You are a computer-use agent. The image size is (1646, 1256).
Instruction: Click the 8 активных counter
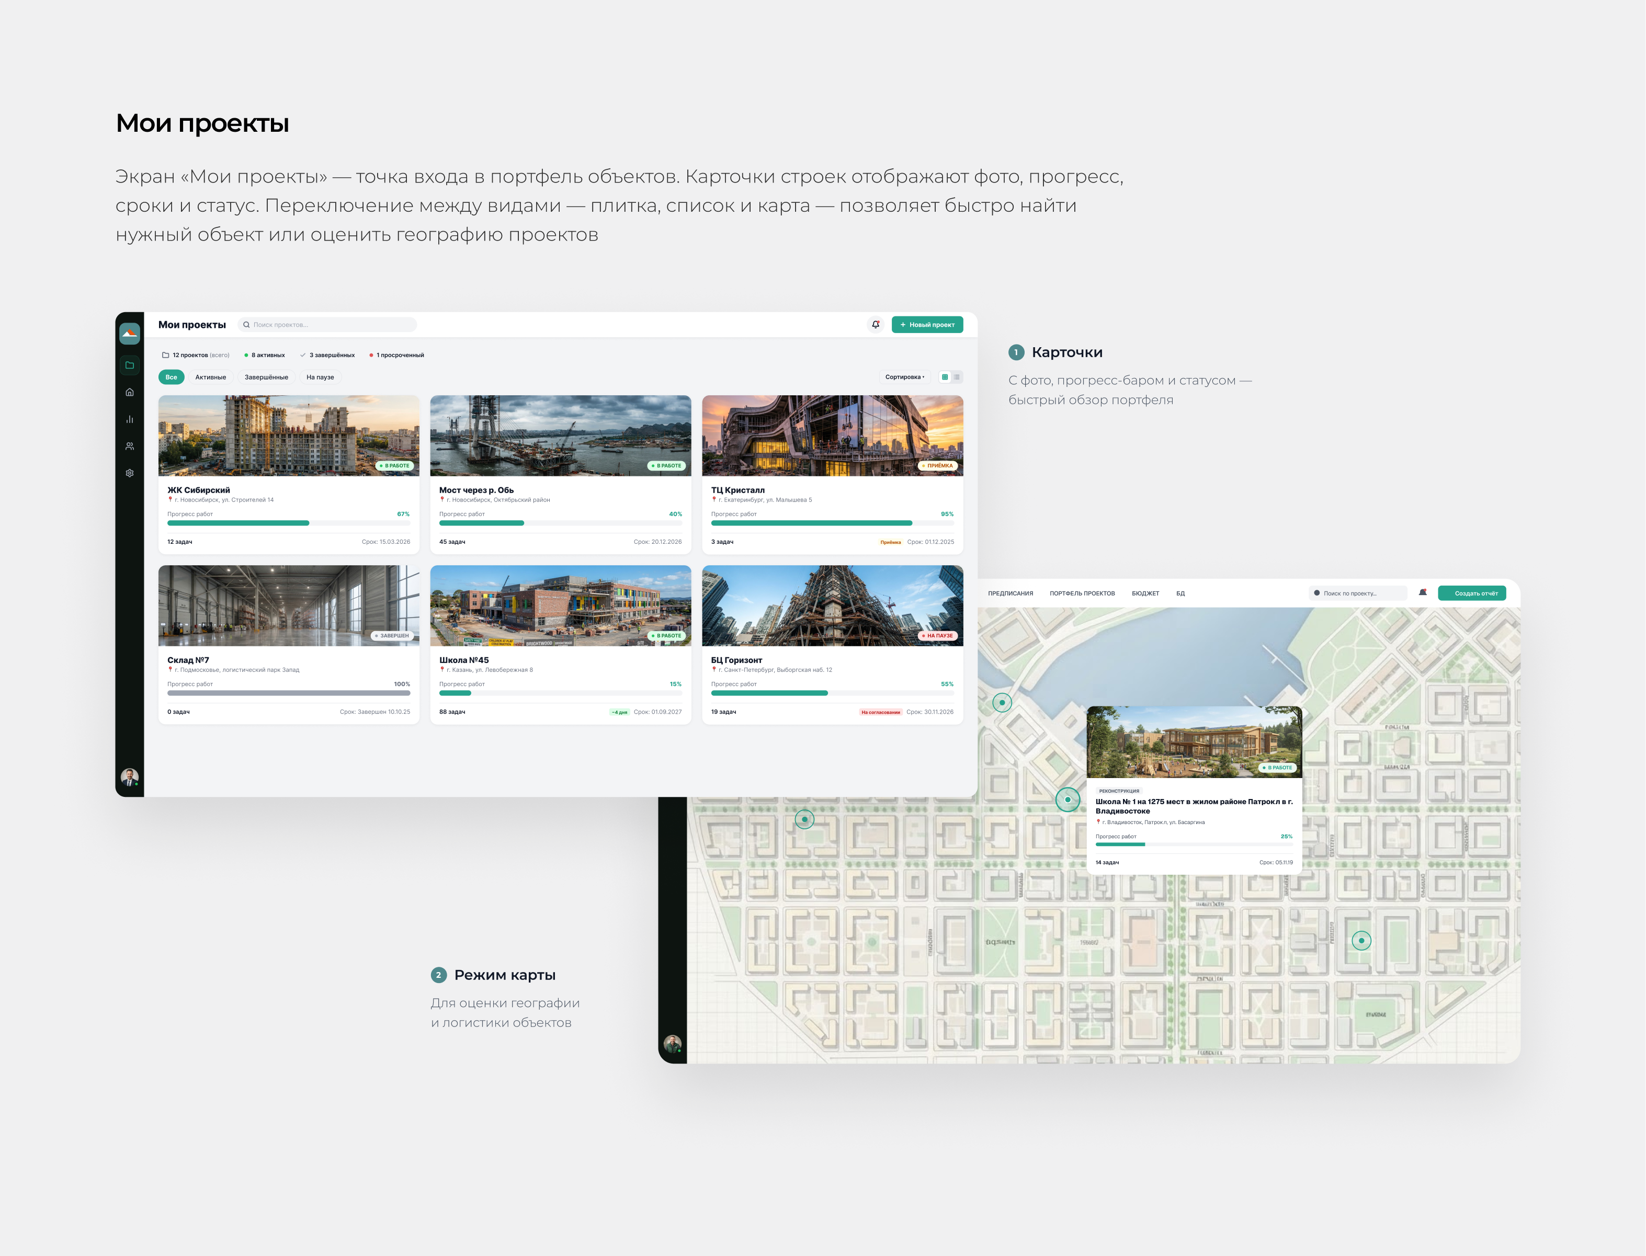[x=265, y=355]
